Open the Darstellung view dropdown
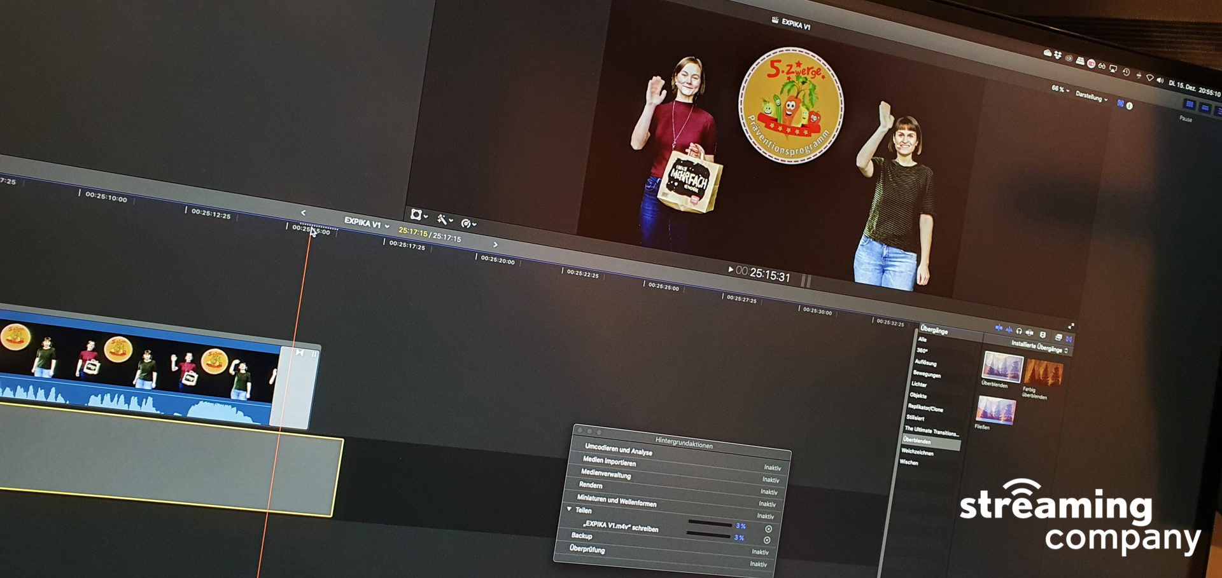Viewport: 1222px width, 578px height. (x=1092, y=96)
